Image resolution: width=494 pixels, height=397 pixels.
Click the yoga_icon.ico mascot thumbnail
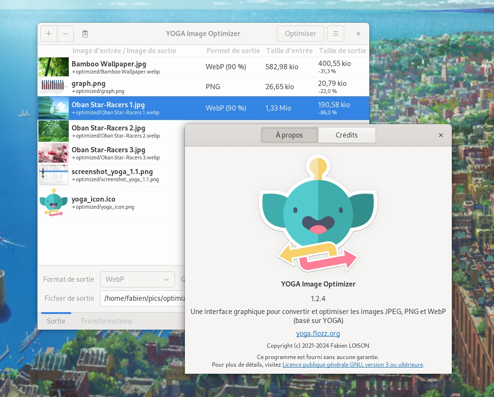(x=54, y=203)
